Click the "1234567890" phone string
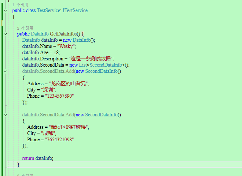This screenshot has height=176, width=242. [59, 96]
